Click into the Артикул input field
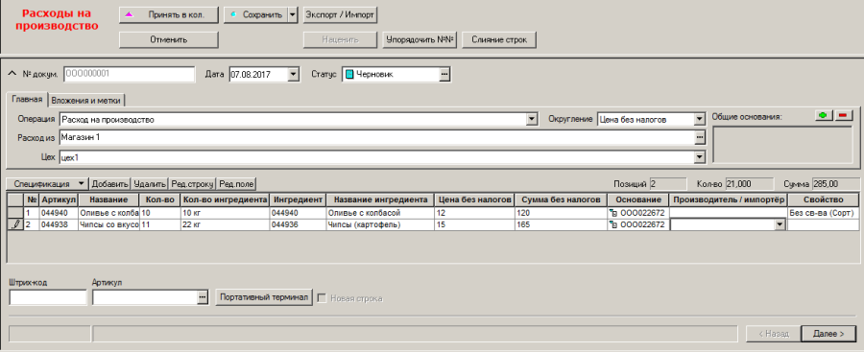Viewport: 864px width, 352px height. [145, 297]
